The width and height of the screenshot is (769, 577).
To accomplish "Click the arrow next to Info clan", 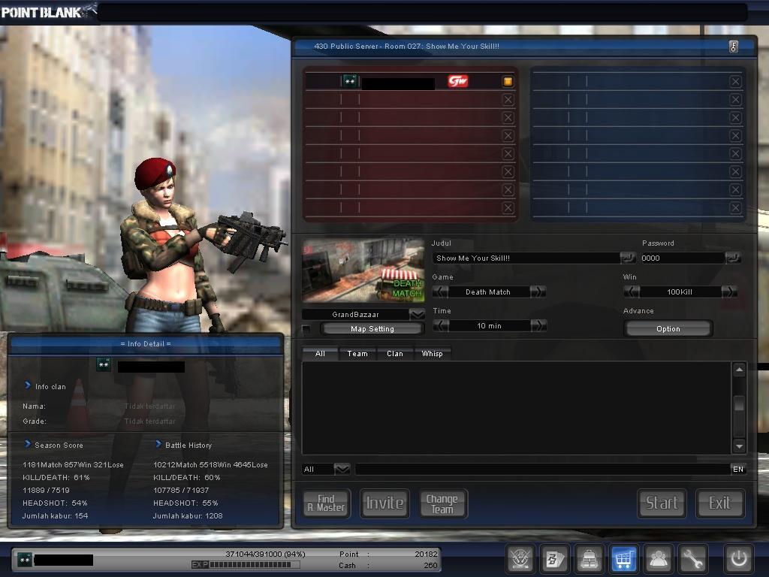I will pyautogui.click(x=28, y=385).
